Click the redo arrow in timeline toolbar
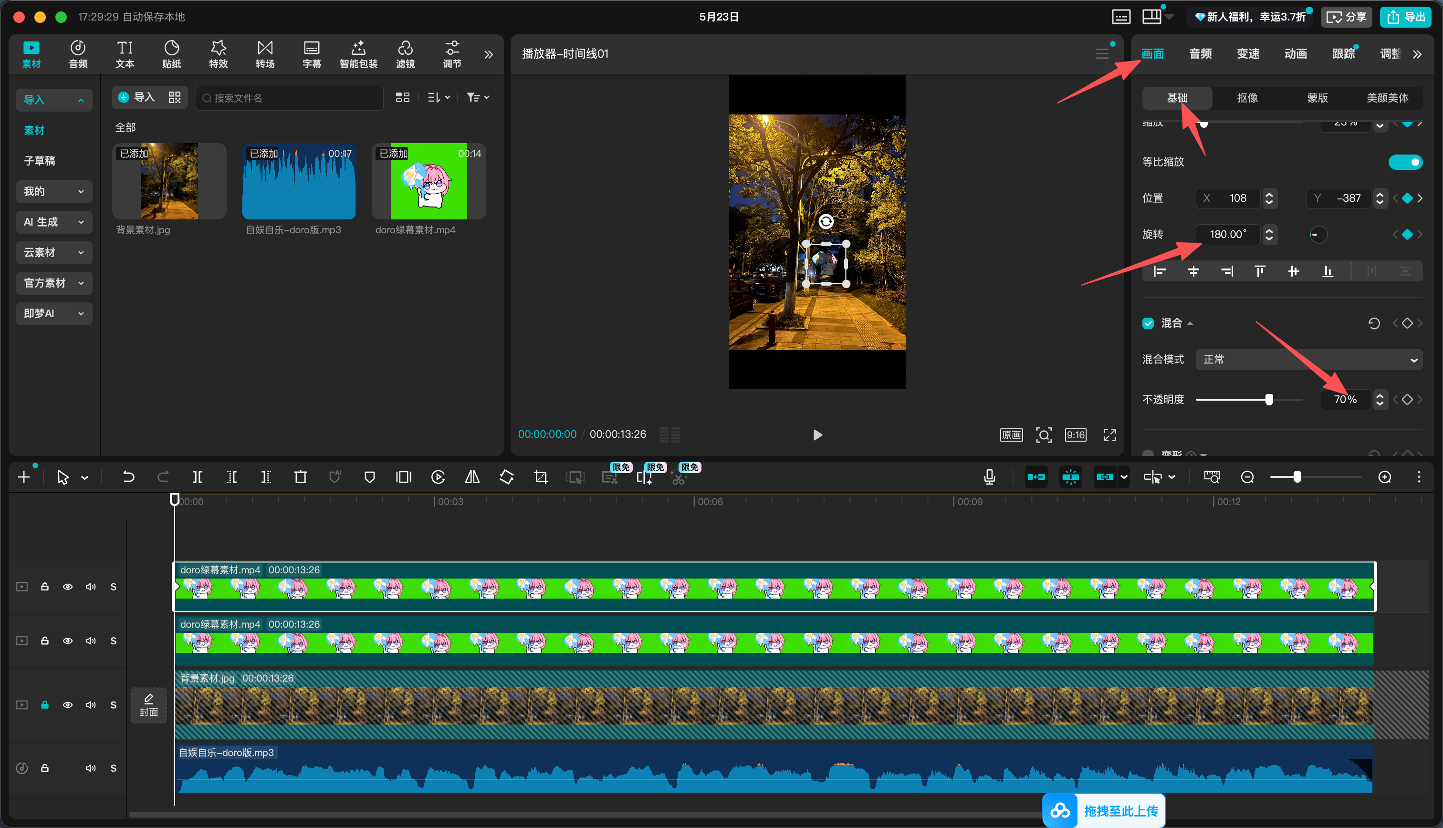 click(163, 477)
